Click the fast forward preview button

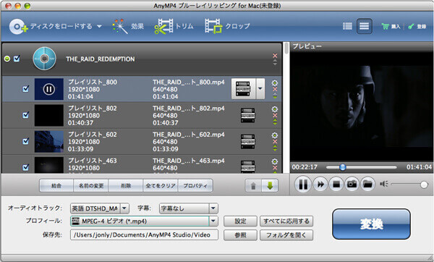(320, 184)
